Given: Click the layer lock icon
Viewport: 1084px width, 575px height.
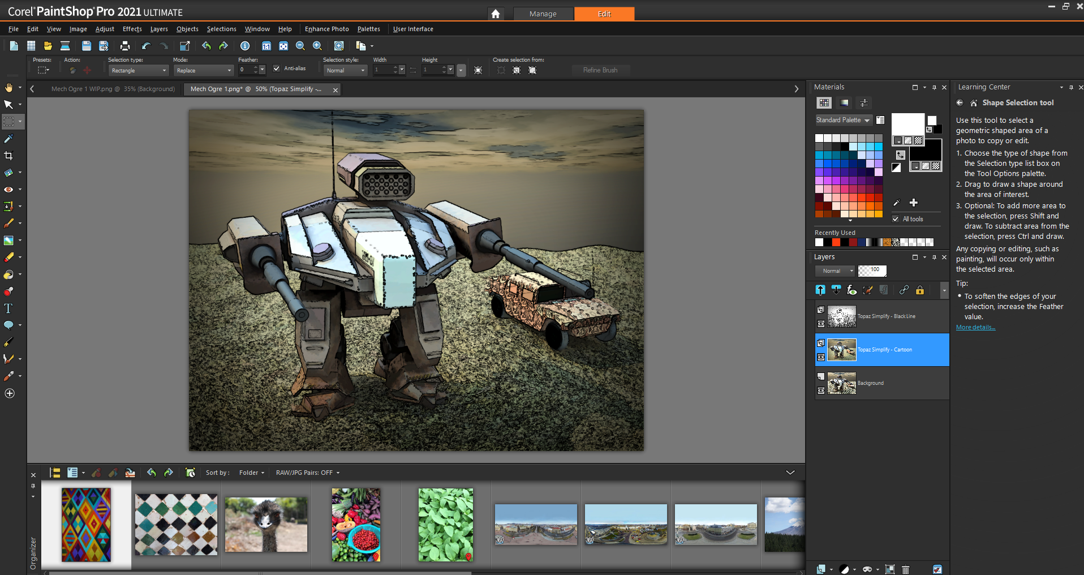Looking at the screenshot, I should pos(920,290).
